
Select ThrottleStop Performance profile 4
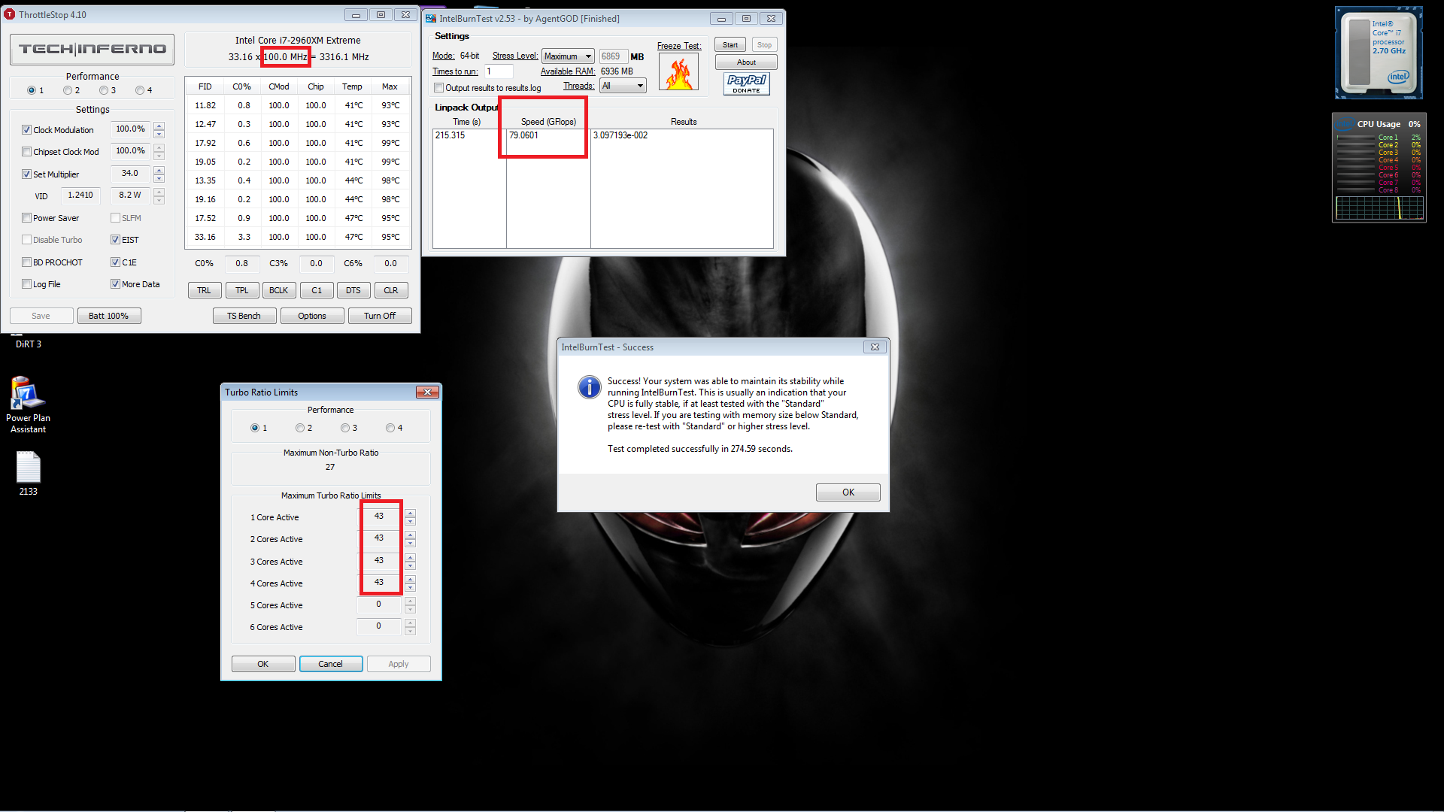[x=140, y=90]
